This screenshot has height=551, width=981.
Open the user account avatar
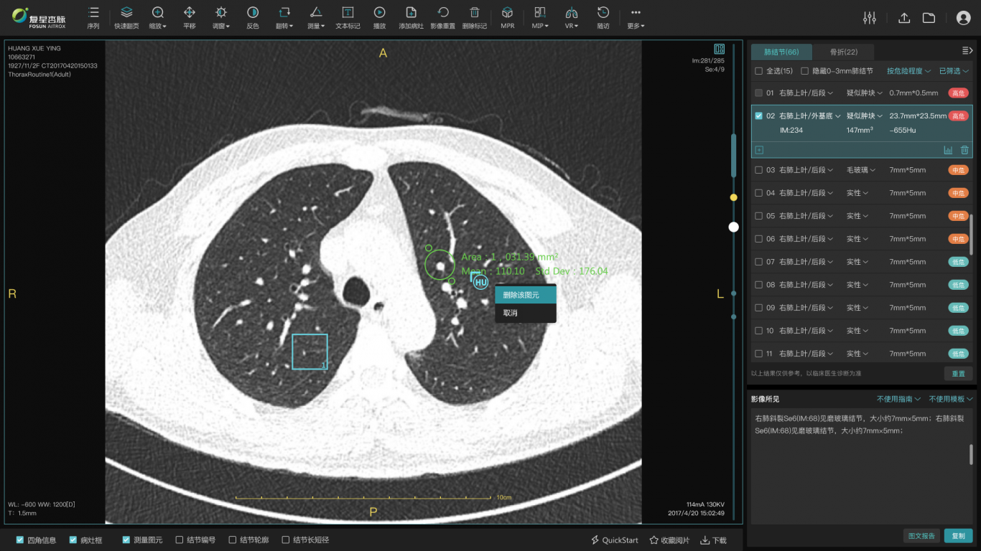coord(964,18)
